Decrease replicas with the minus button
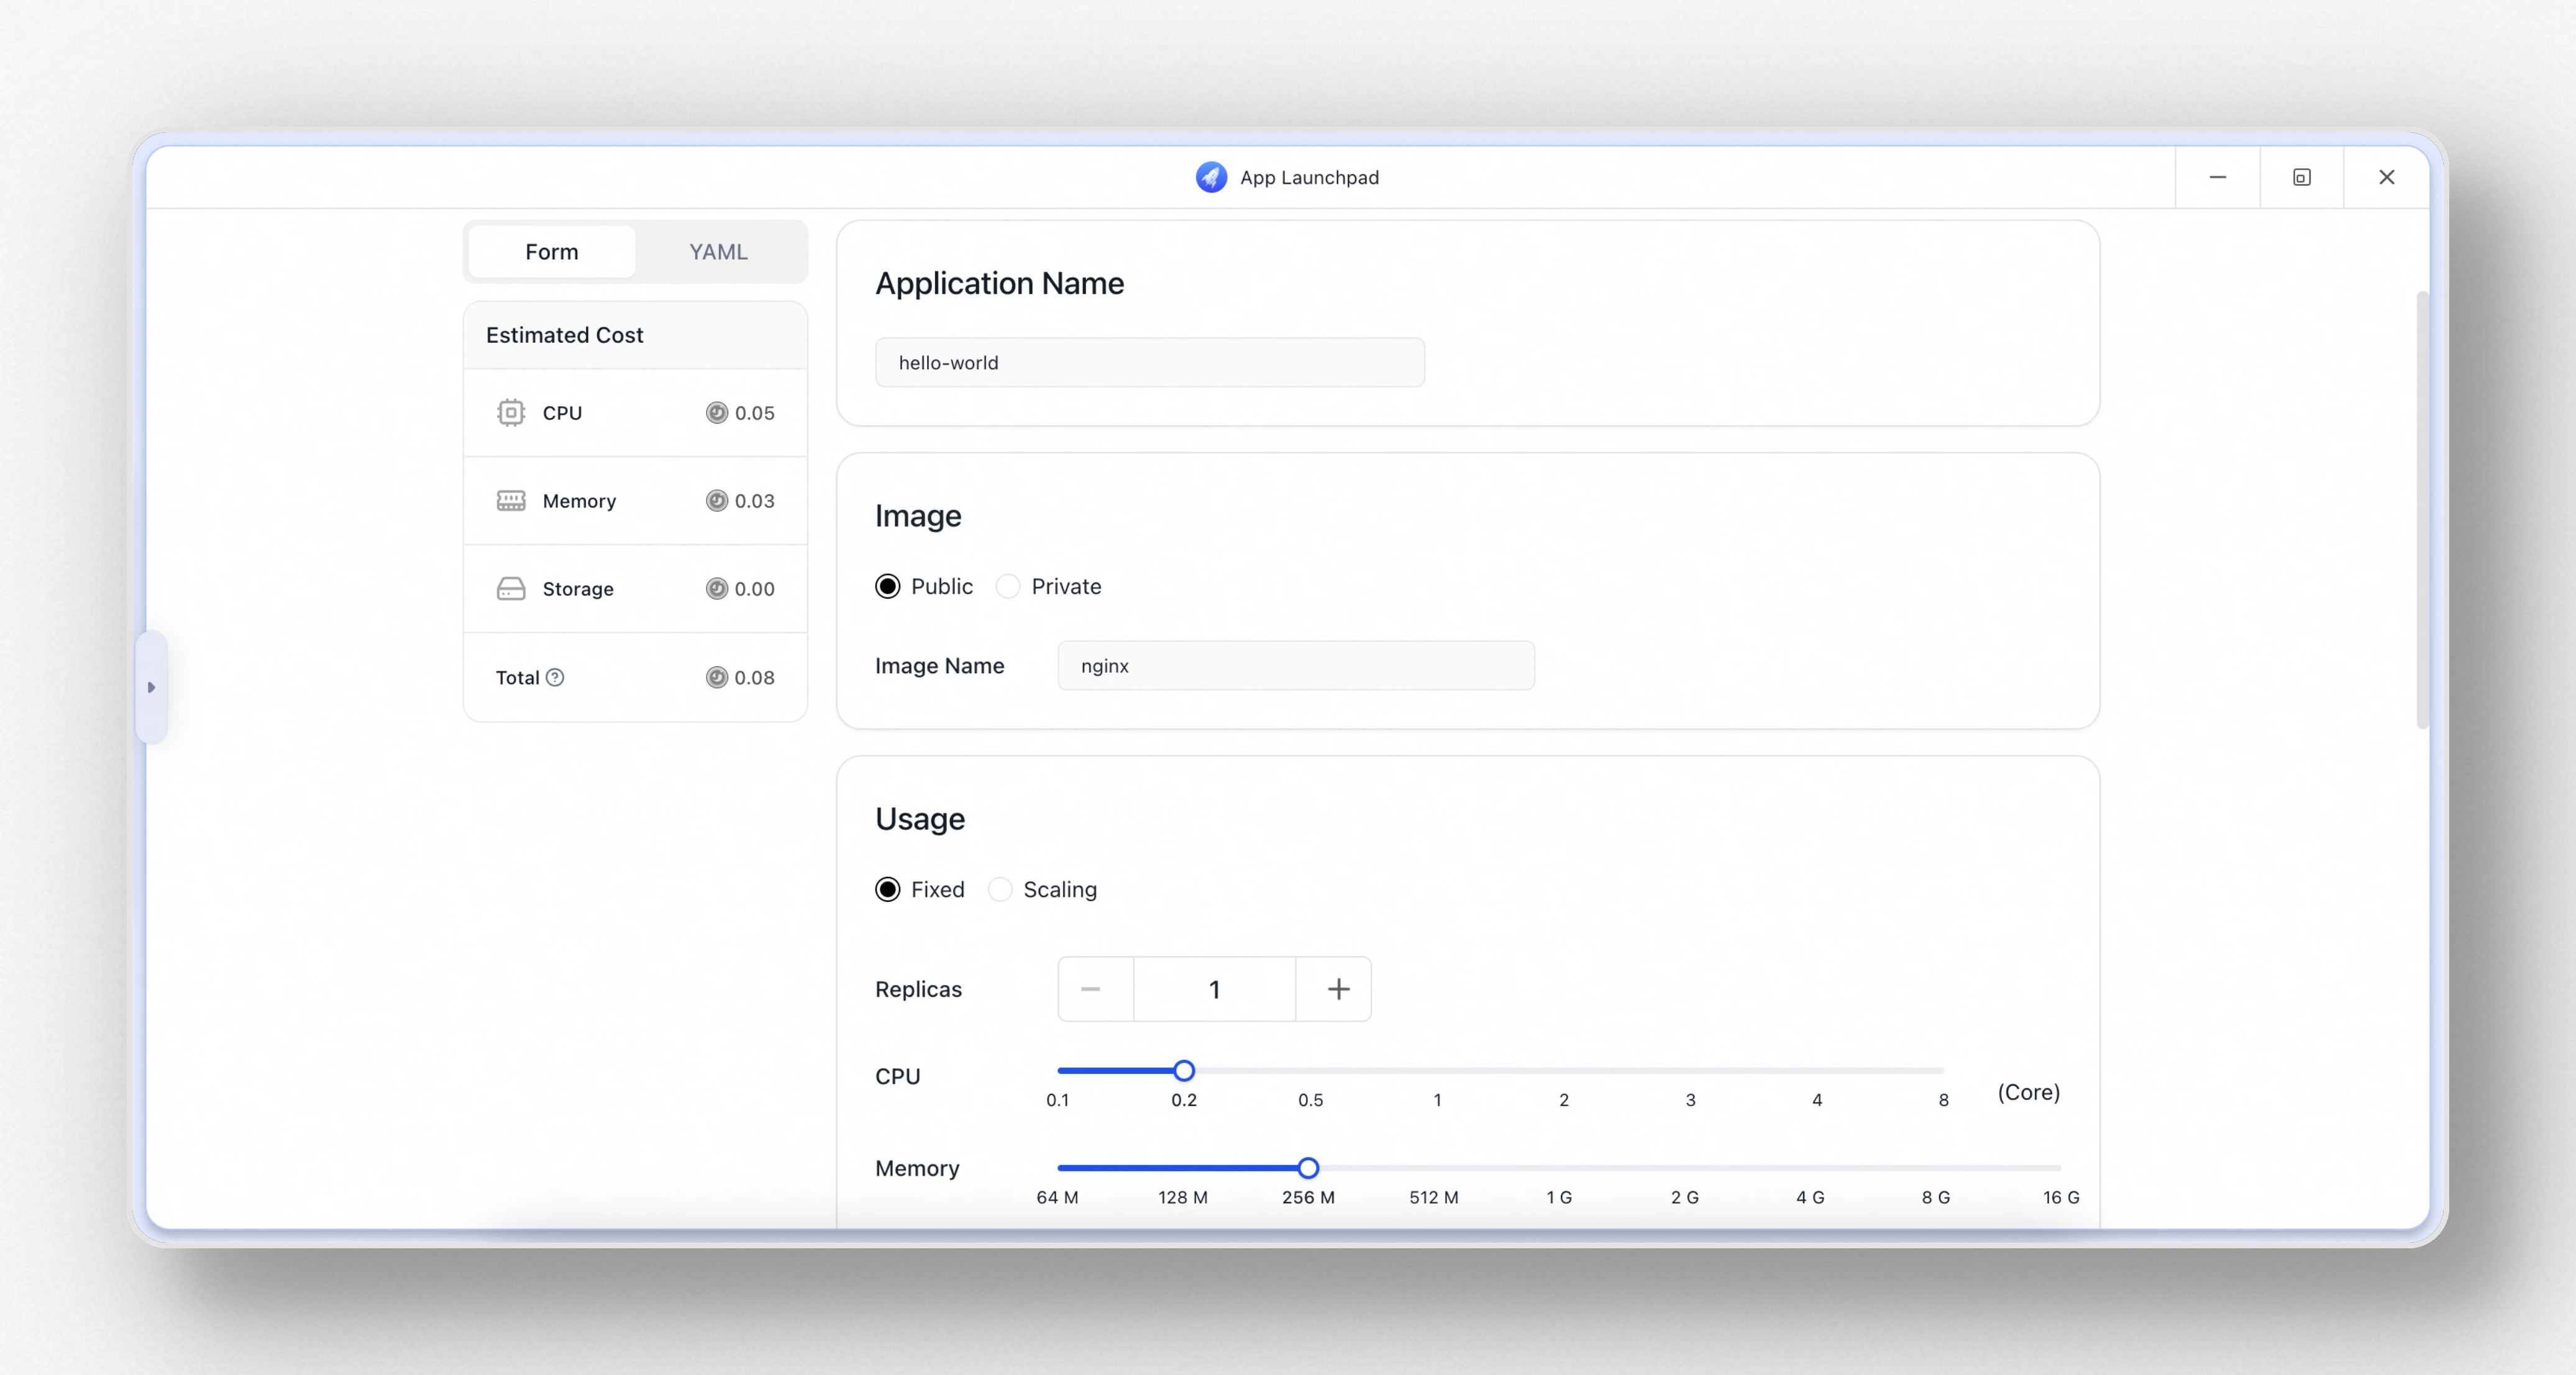The width and height of the screenshot is (2576, 1375). pyautogui.click(x=1091, y=989)
